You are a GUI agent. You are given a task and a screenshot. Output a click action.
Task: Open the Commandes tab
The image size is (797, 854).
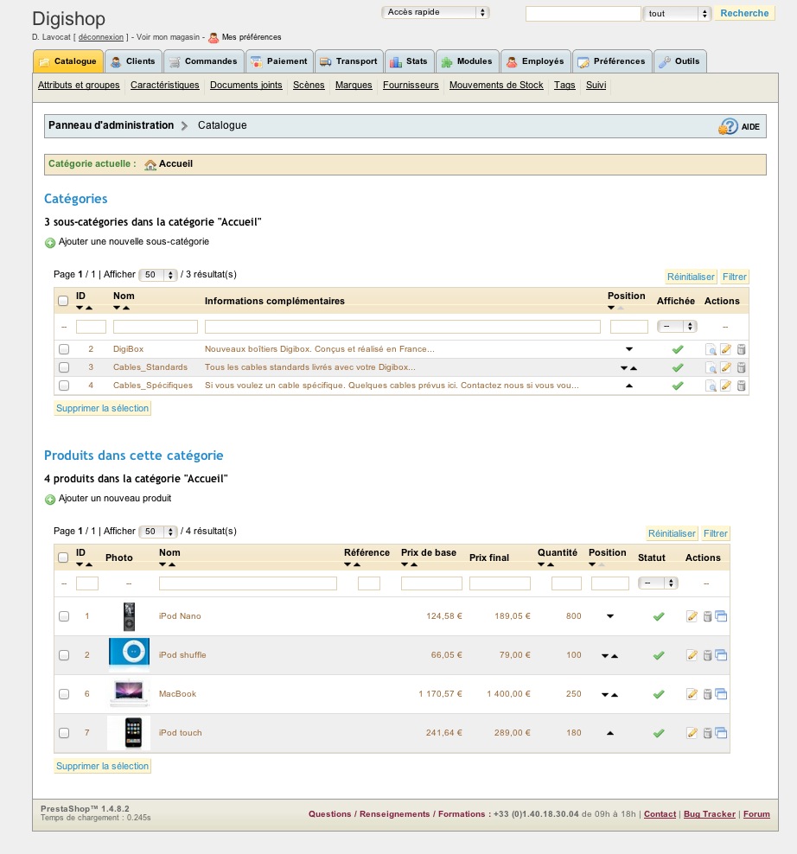coord(204,61)
